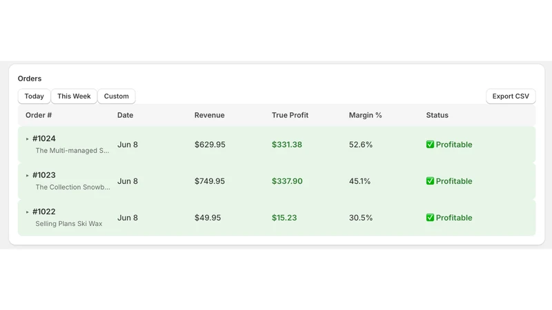Select product text Selling Plans Ski Wax
This screenshot has height=310, width=552.
pyautogui.click(x=68, y=223)
